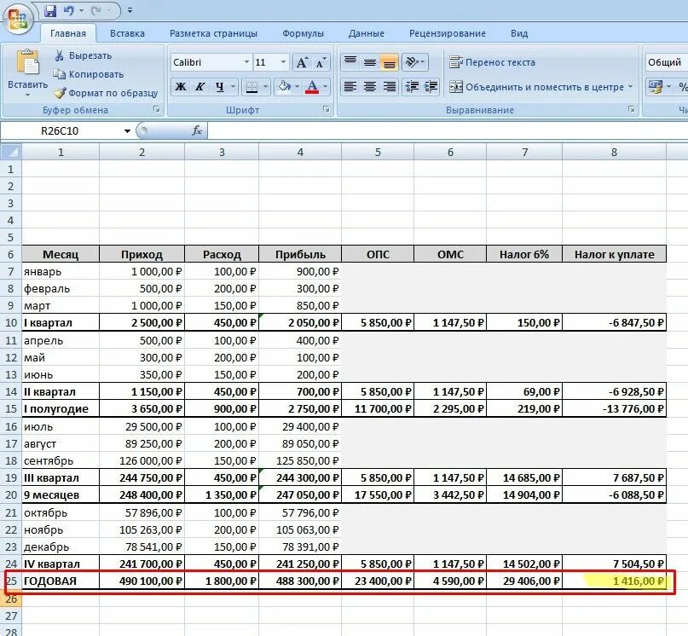Select the ГОДОВАЯ row label cell
Screen dimensions: 688x636
point(61,581)
